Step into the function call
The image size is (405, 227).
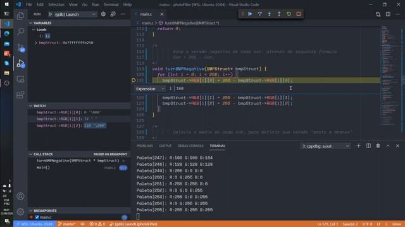(270, 14)
